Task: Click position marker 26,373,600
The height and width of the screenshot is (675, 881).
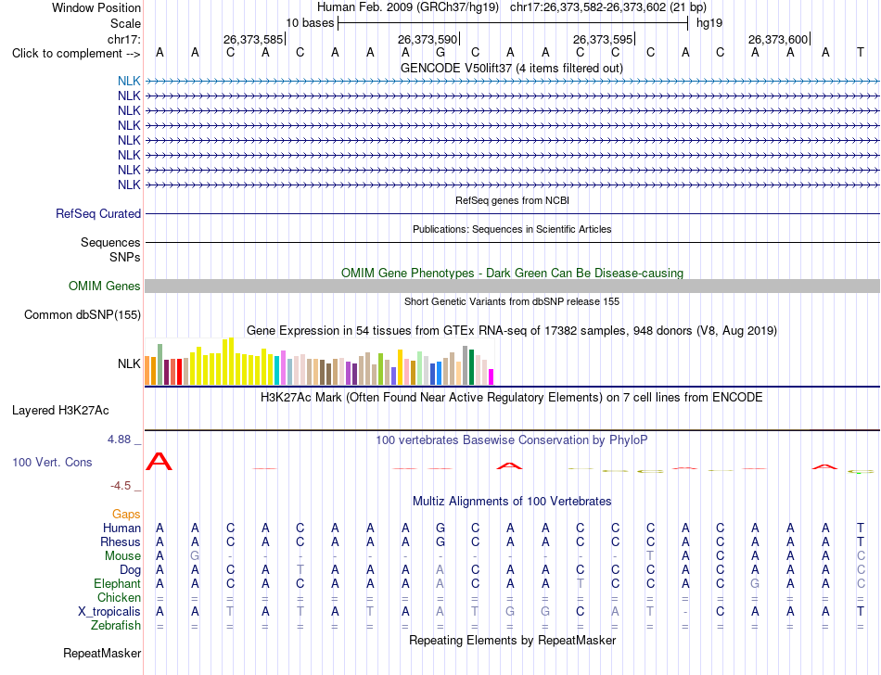Action: pos(778,39)
